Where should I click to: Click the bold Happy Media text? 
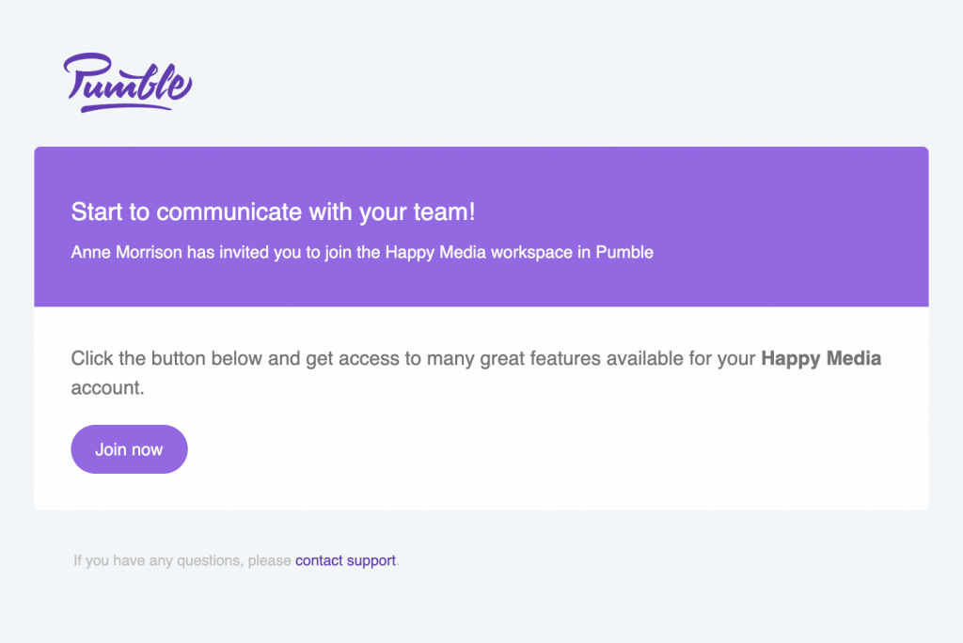click(821, 358)
